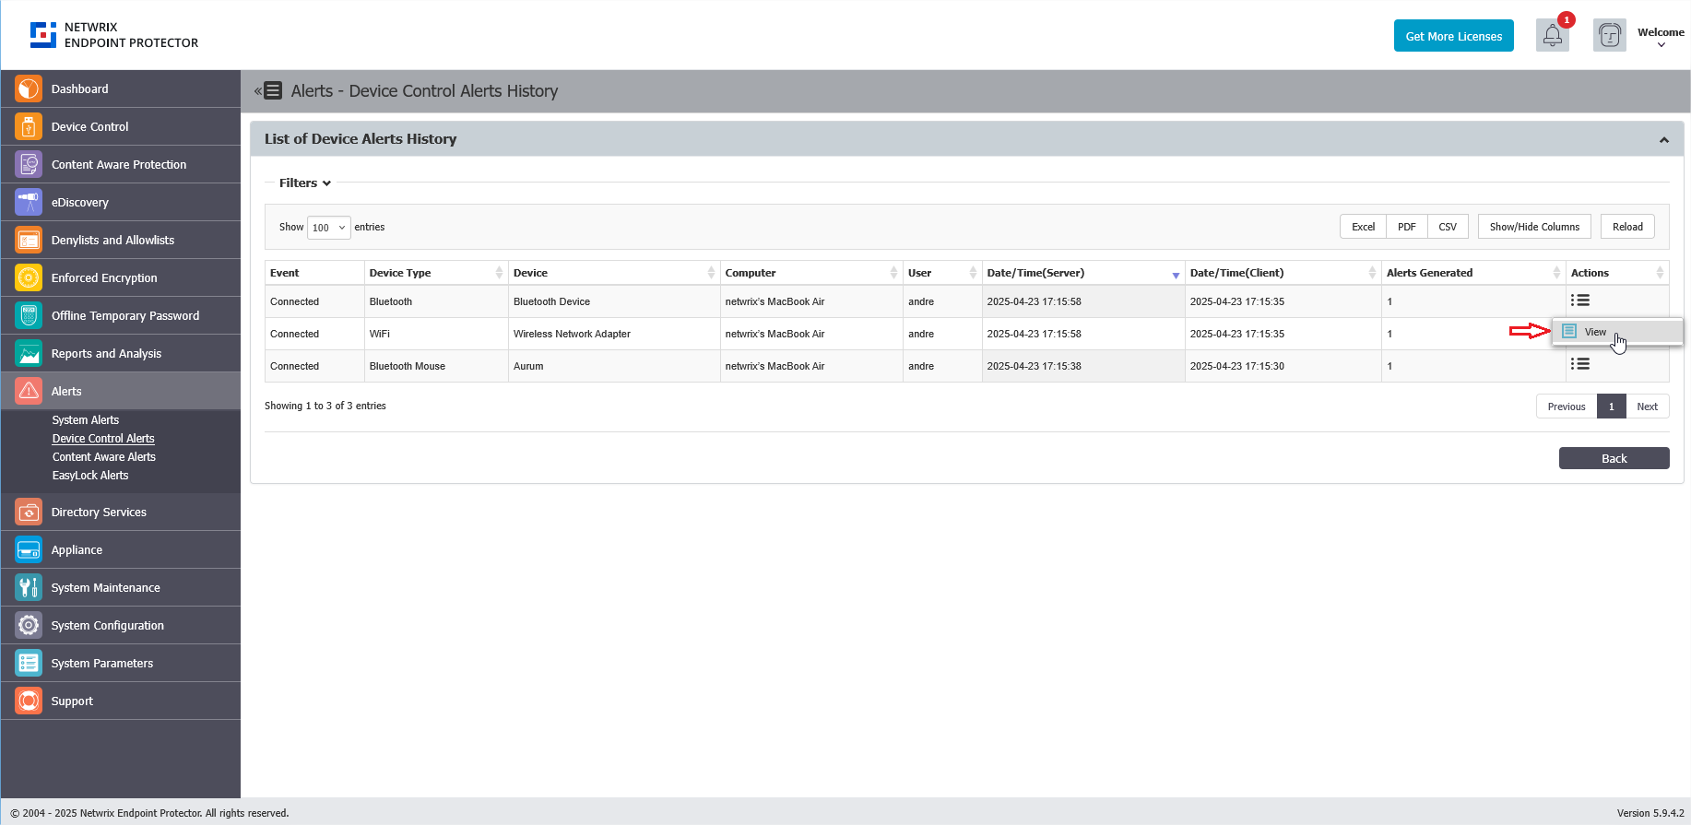Sort by User column

point(941,273)
